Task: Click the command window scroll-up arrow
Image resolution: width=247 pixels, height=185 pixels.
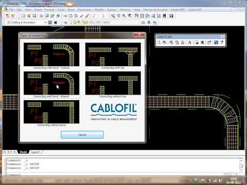Action: tap(241, 160)
